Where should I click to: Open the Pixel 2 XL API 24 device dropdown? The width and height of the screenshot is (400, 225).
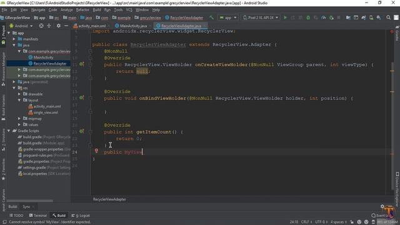(x=261, y=17)
